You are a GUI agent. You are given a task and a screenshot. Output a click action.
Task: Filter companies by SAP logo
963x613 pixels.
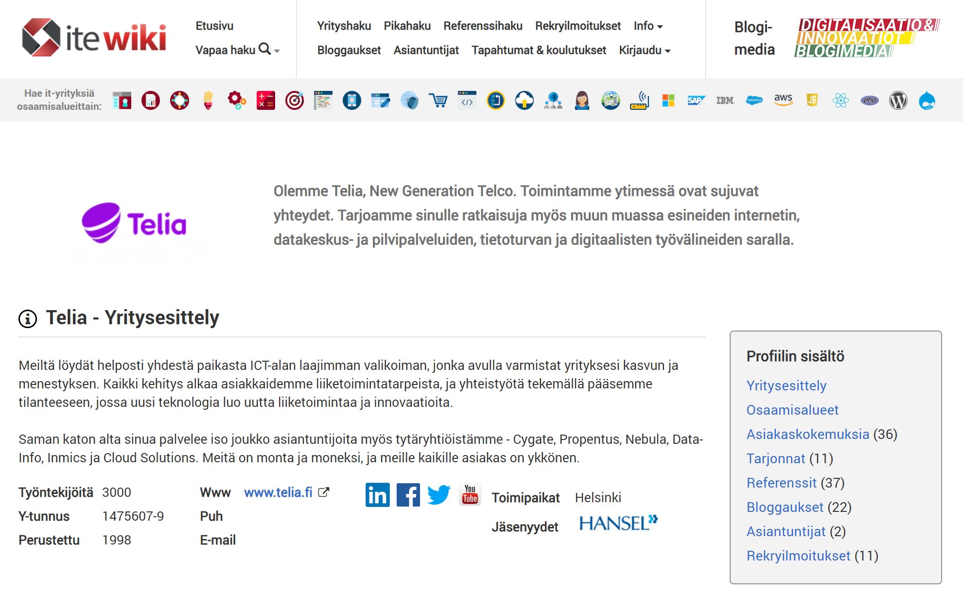[x=696, y=101]
